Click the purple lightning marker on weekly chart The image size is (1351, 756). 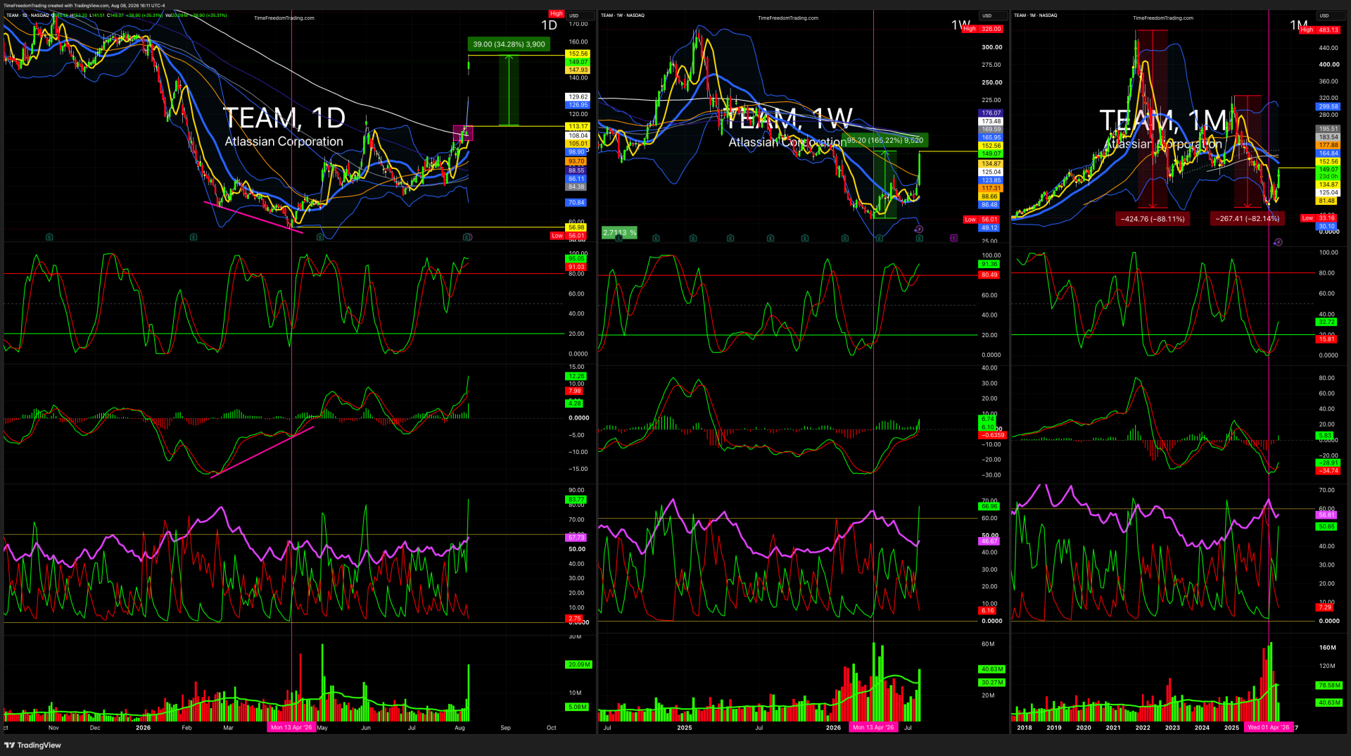pos(918,229)
